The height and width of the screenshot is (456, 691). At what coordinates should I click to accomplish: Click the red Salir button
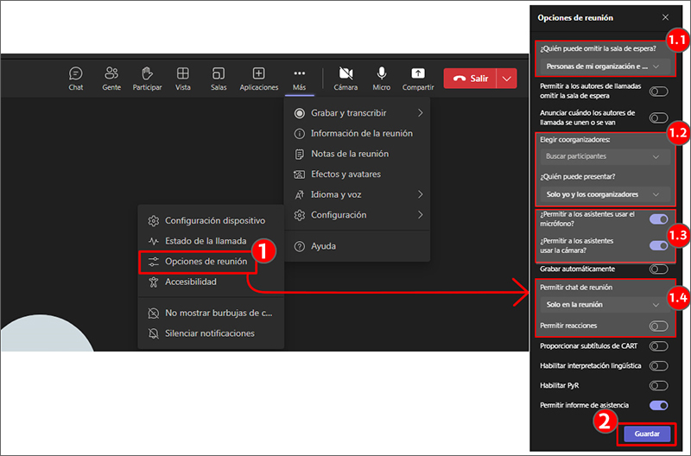[x=470, y=79]
